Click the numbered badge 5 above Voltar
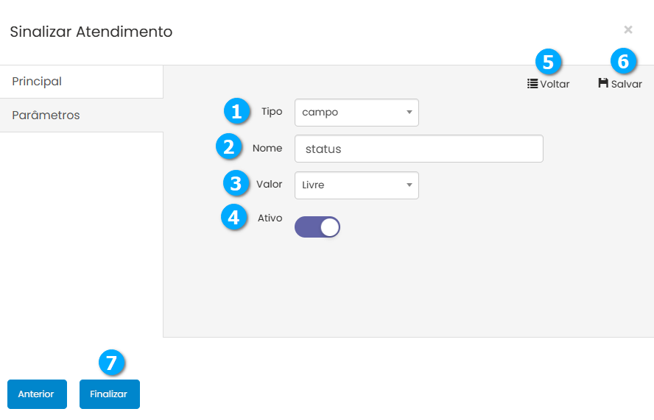654x420 pixels. pyautogui.click(x=547, y=62)
